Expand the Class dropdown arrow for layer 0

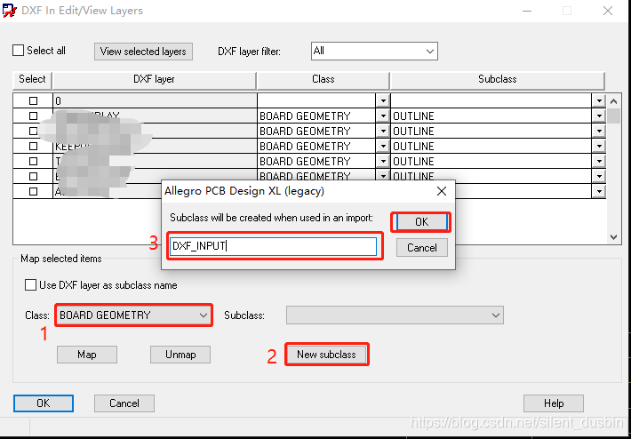(x=383, y=100)
